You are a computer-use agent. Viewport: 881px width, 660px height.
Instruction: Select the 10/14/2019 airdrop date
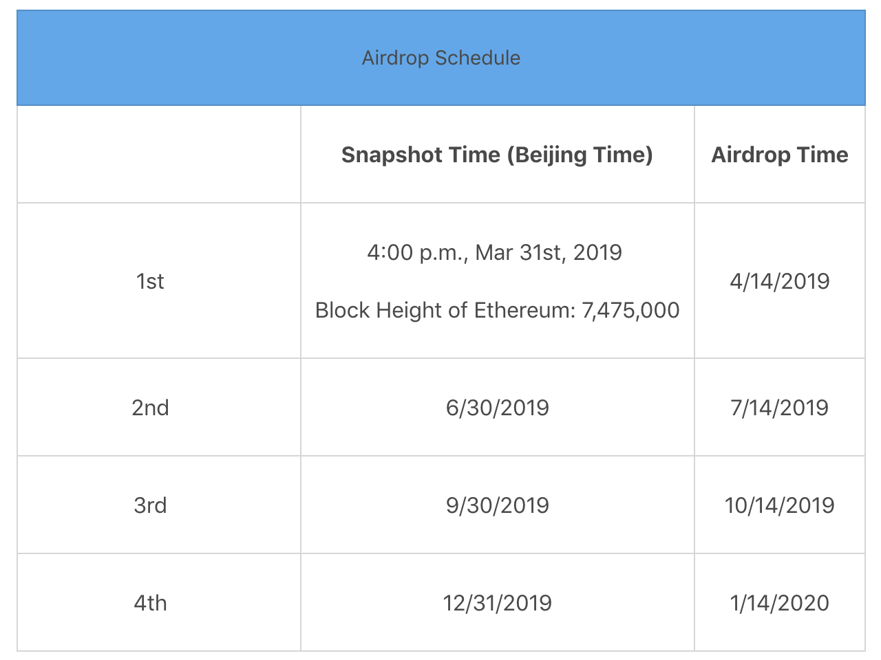click(779, 505)
